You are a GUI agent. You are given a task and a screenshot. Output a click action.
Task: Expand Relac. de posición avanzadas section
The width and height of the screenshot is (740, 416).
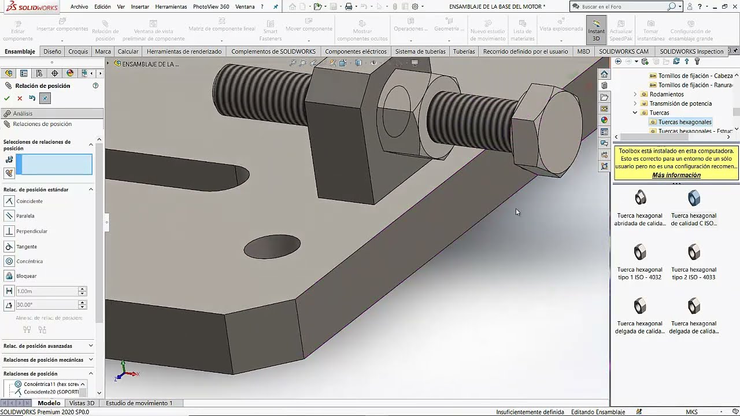tap(91, 346)
